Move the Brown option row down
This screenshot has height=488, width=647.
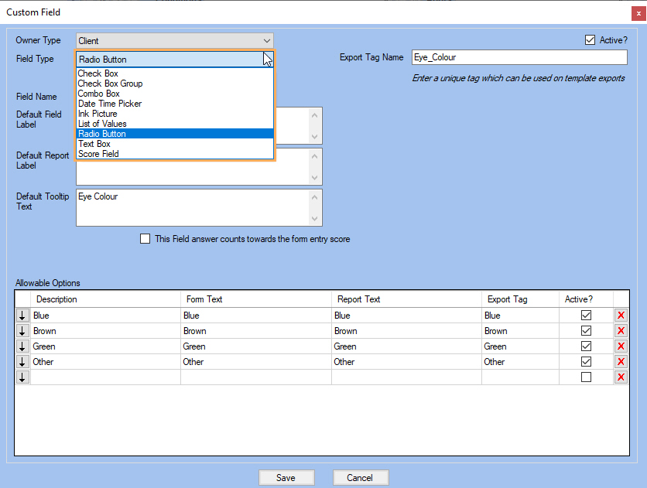click(x=22, y=330)
